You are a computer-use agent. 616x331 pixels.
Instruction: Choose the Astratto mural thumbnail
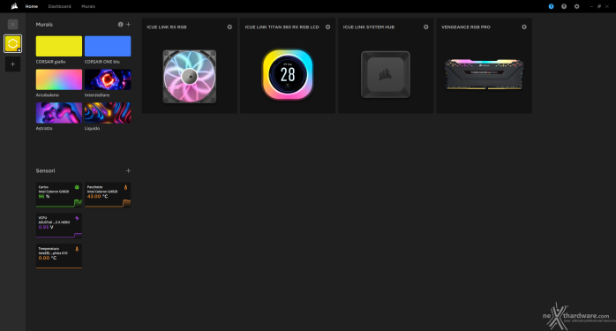coord(59,113)
